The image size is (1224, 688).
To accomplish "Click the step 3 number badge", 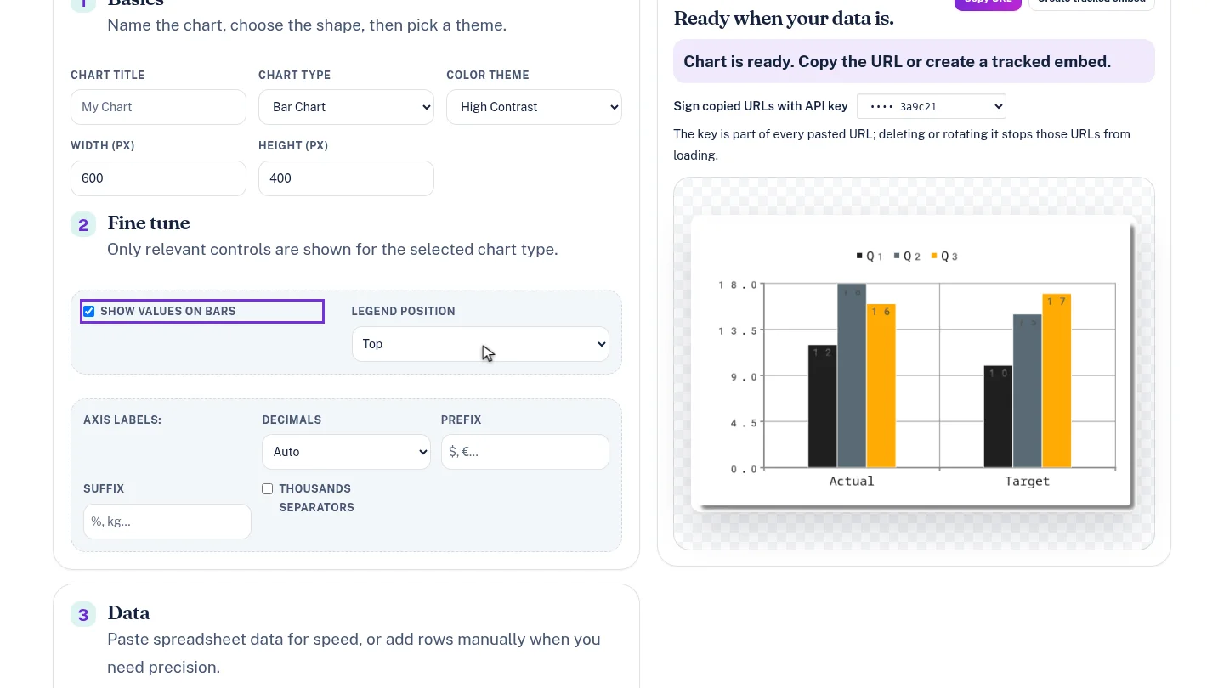I will pos(83,615).
